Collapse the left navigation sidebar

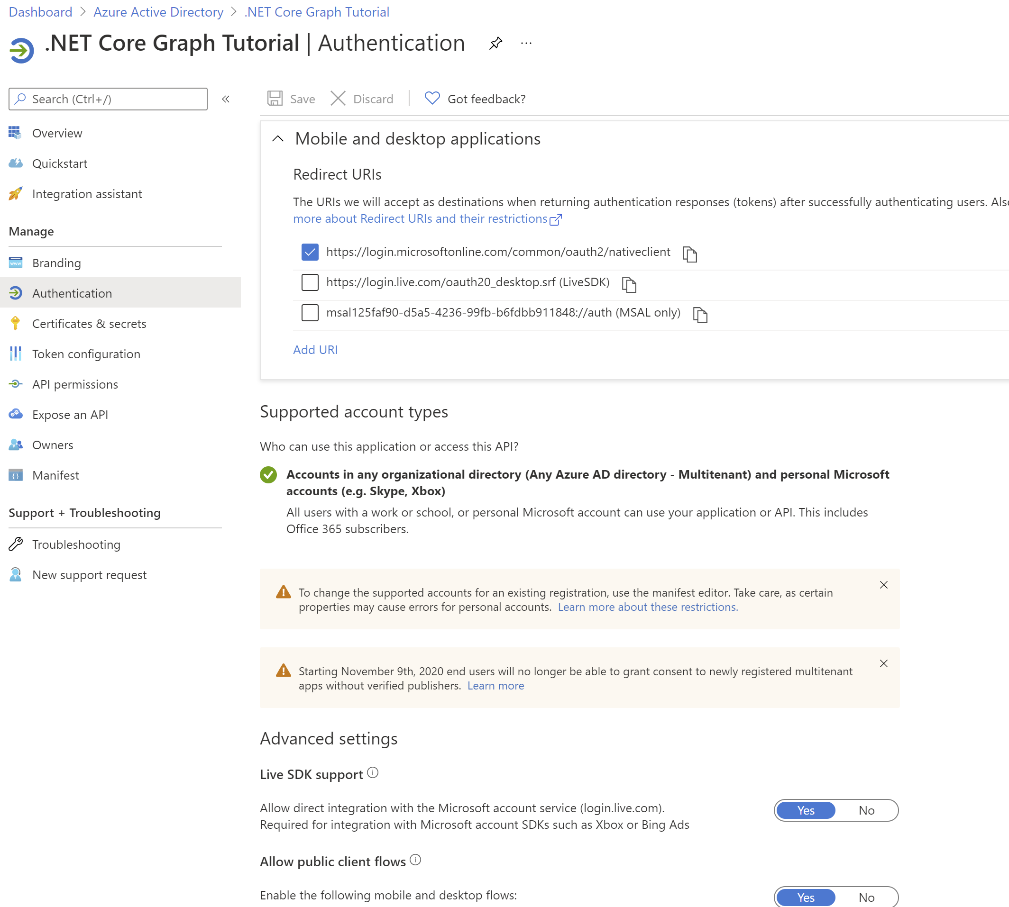pyautogui.click(x=226, y=99)
